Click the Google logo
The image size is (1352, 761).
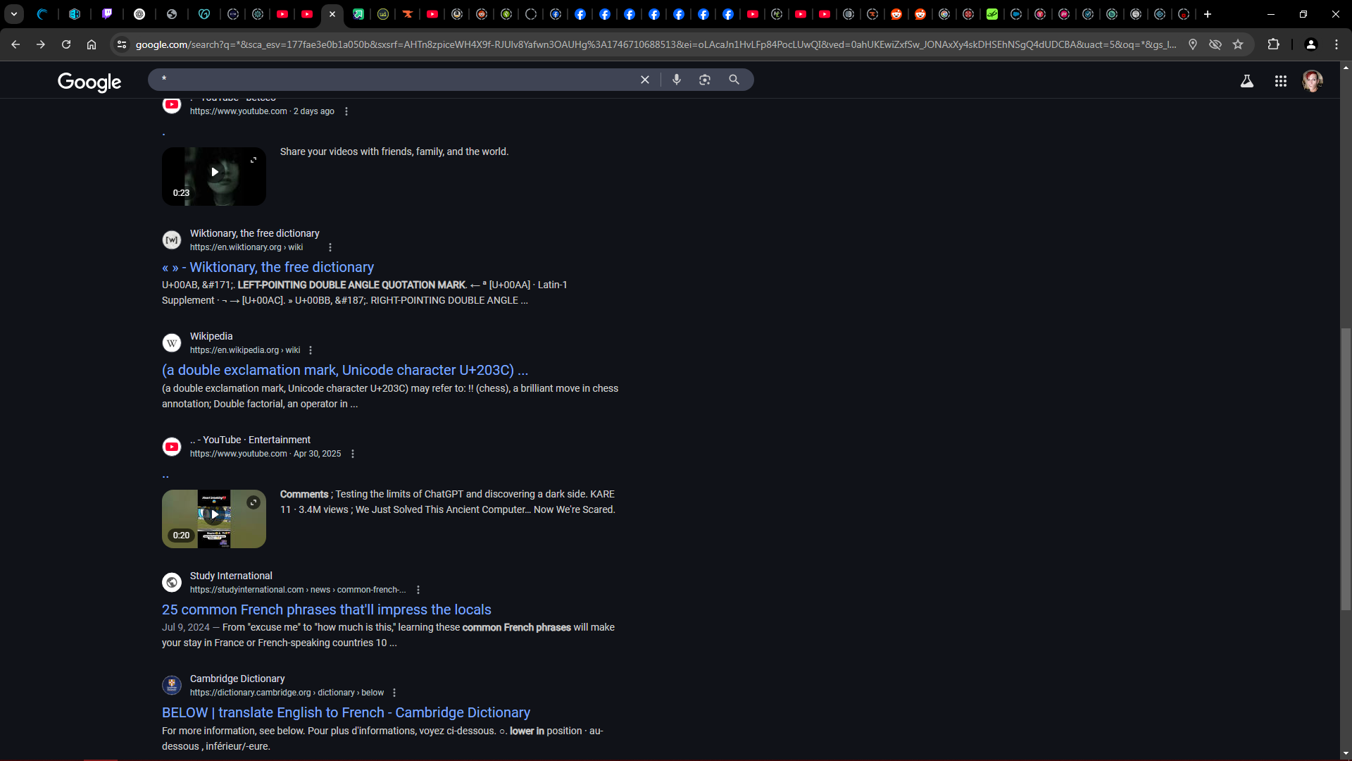[89, 82]
